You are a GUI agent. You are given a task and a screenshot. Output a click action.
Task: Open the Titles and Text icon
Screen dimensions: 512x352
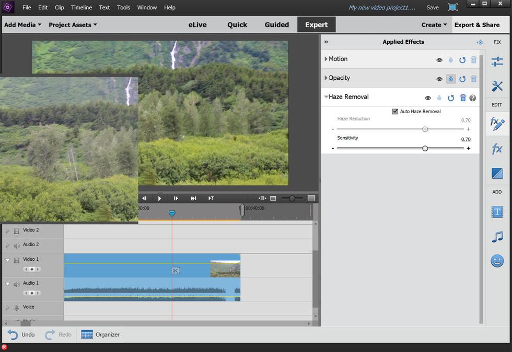point(497,212)
